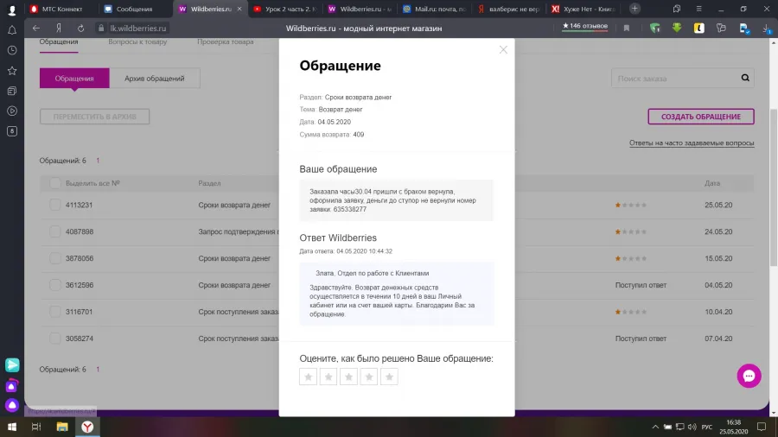778x437 pixels.
Task: Rate the answer with the fourth star
Action: pyautogui.click(x=369, y=377)
